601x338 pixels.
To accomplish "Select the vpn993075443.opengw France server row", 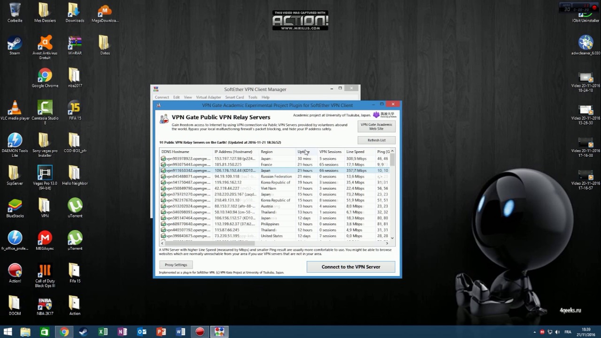I will click(275, 165).
